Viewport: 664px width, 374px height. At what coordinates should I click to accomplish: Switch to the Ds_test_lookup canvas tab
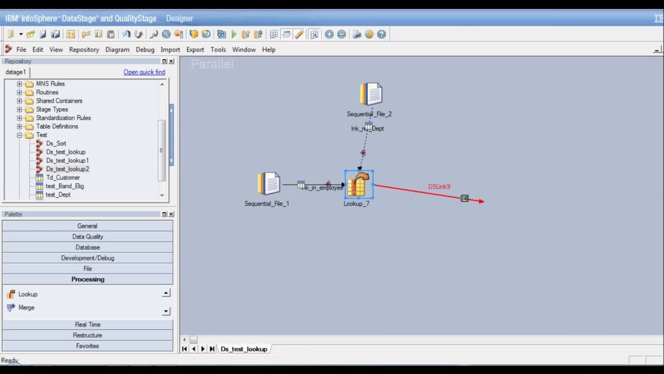click(244, 349)
